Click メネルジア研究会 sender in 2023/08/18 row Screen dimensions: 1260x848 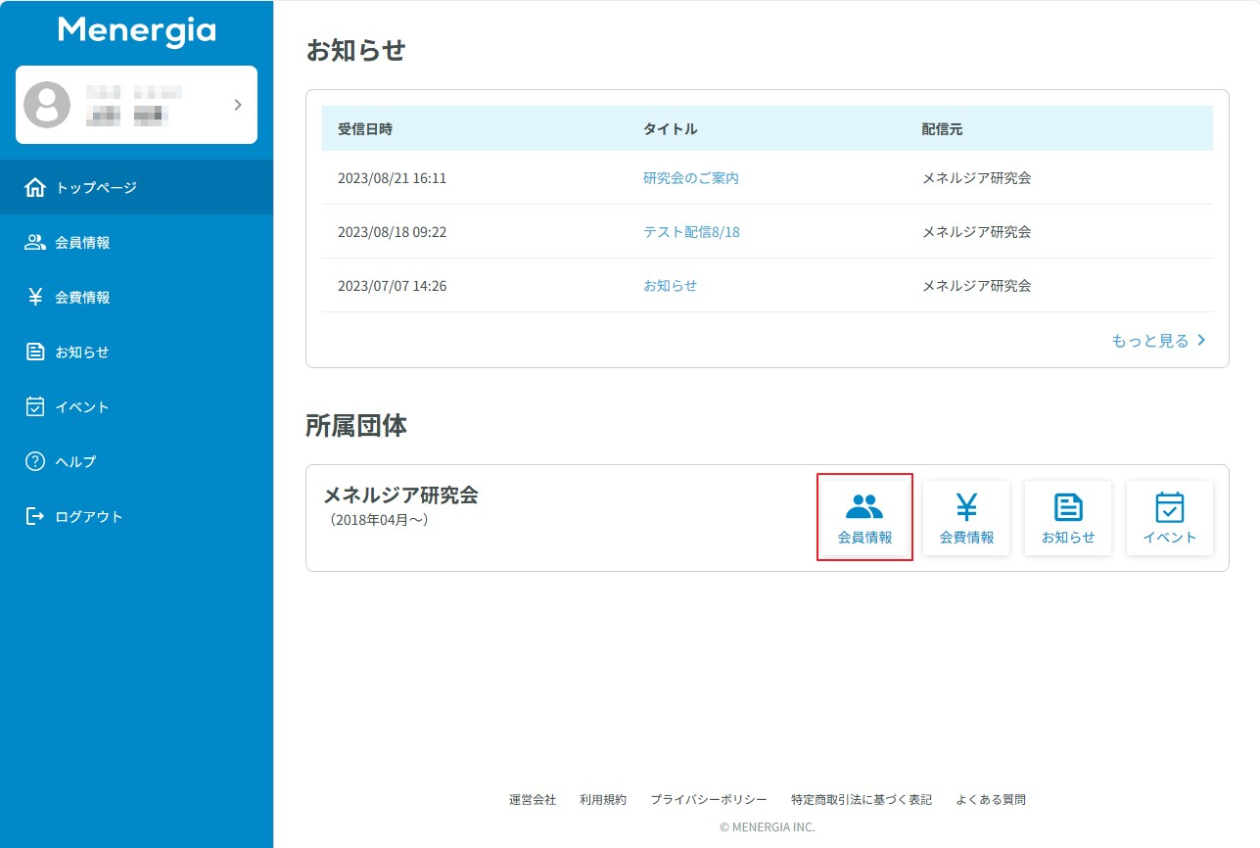977,232
